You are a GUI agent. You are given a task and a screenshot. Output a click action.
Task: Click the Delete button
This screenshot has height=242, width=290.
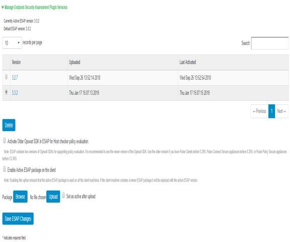point(9,125)
